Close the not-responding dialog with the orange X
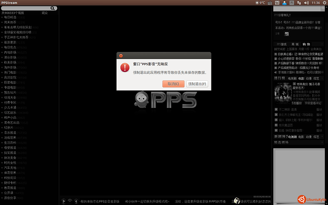 click(x=121, y=56)
